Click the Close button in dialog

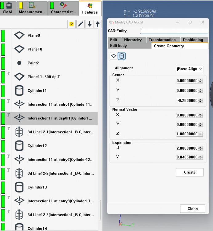[x=192, y=209]
